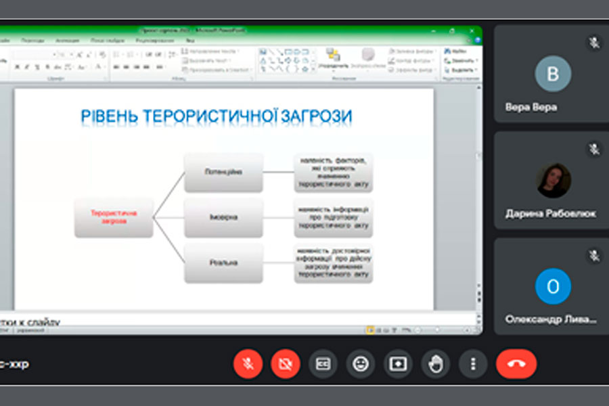Open the font name combo box
This screenshot has height=406, width=609.
[35, 55]
